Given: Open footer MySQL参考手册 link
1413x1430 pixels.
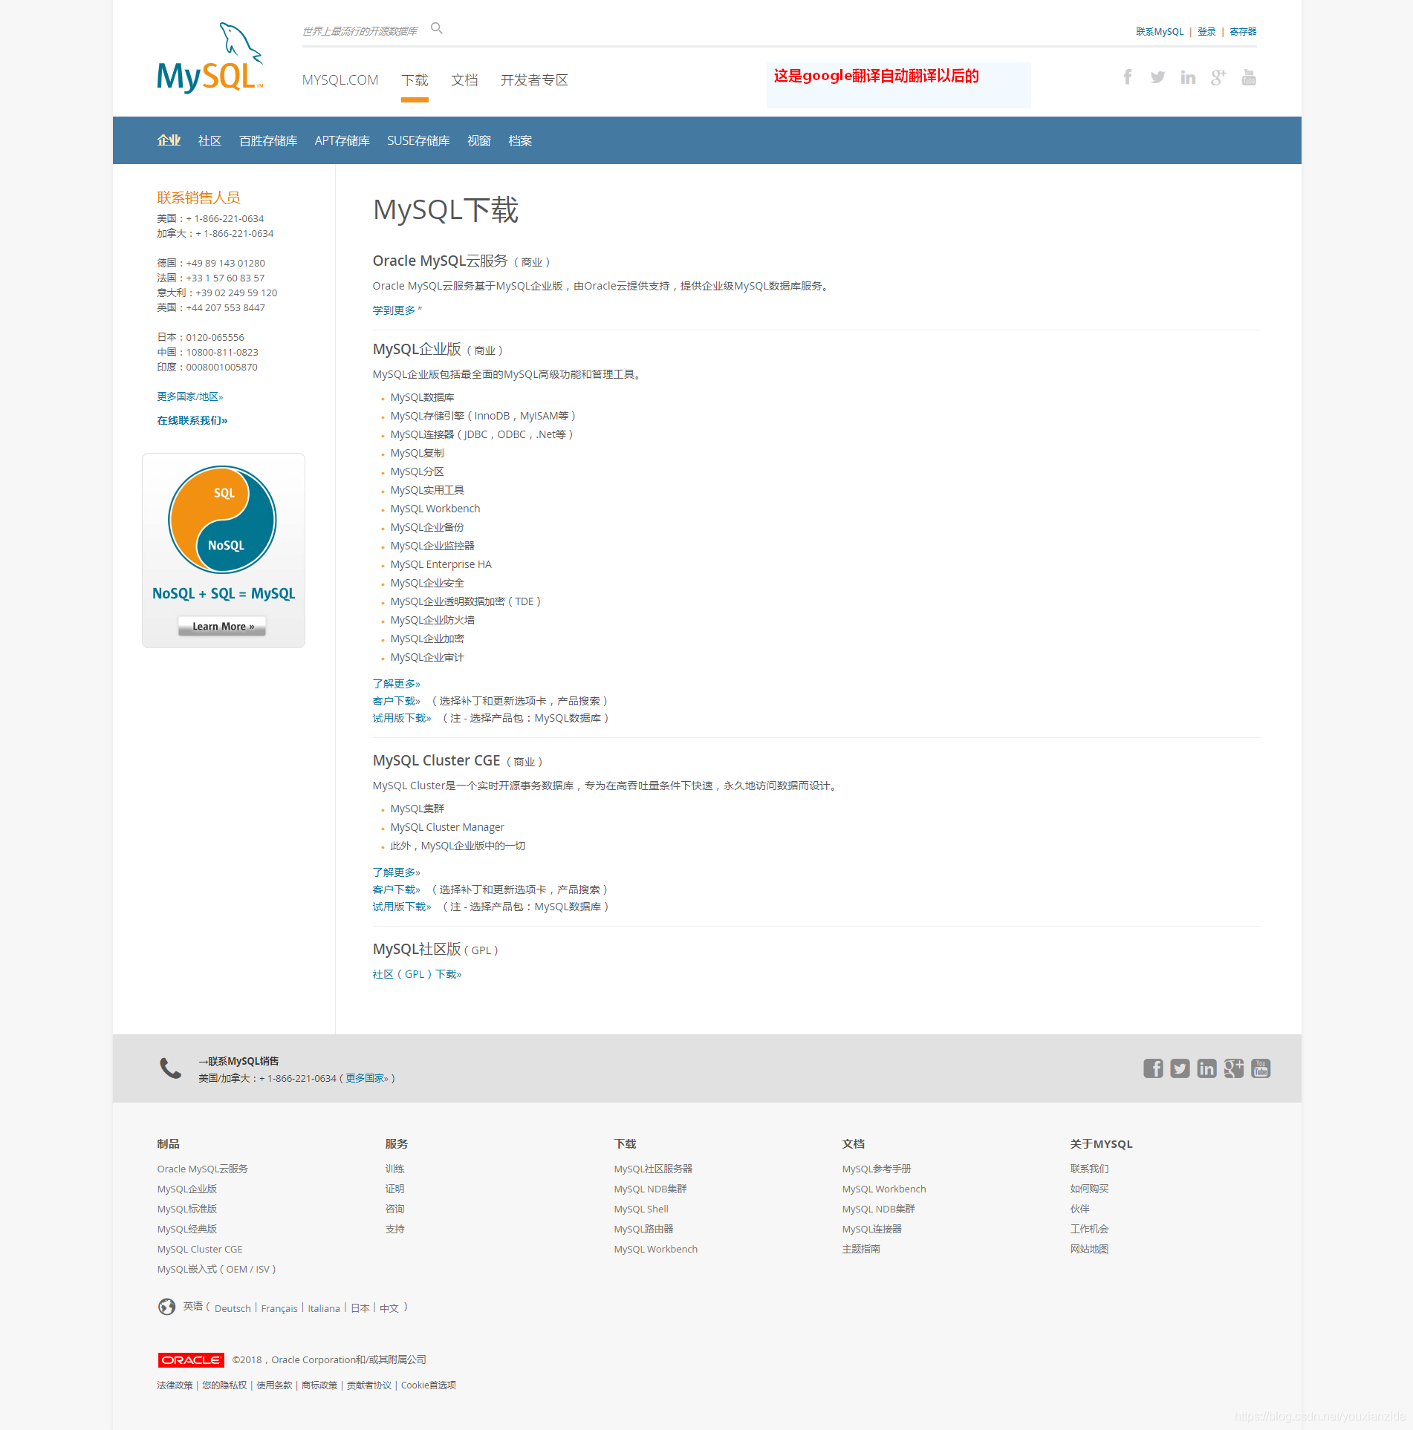Looking at the screenshot, I should (x=877, y=1169).
